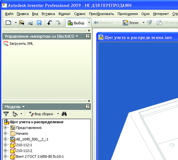Viewport: 178px width, 160px height.
Task: Select 210-112:2 component in tree
Action: coord(24,151)
